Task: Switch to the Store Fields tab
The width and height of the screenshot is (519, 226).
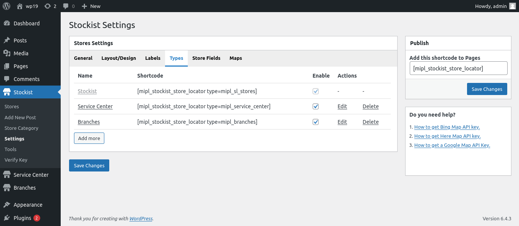Action: point(206,58)
